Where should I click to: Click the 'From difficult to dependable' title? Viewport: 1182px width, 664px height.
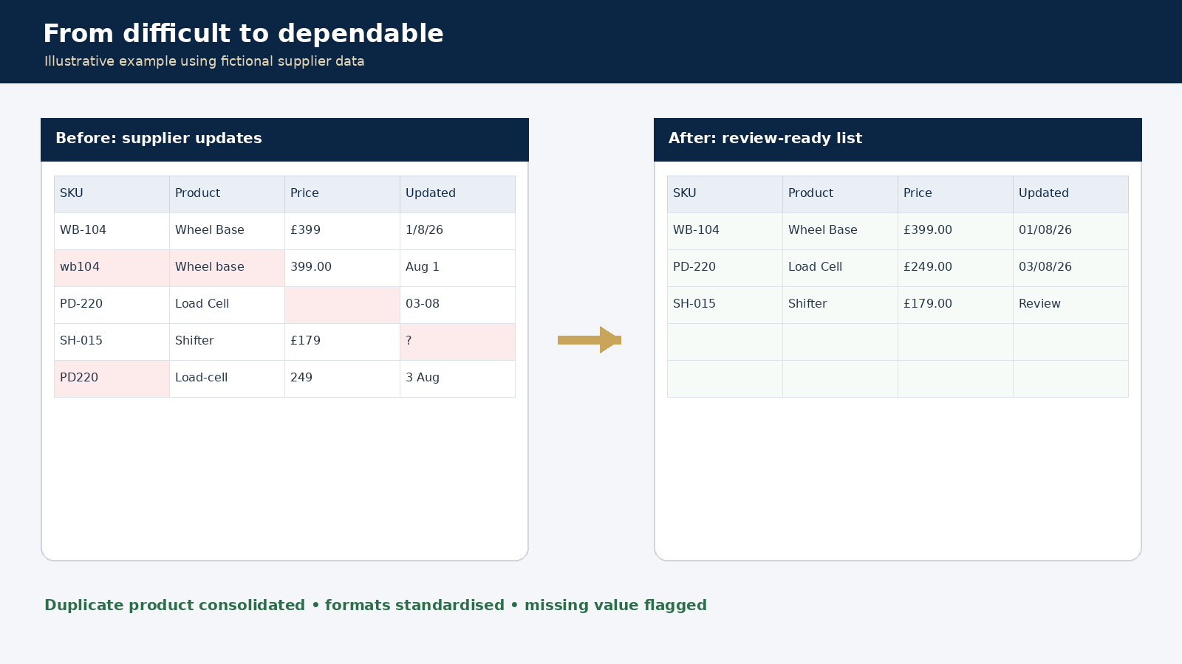pos(243,34)
